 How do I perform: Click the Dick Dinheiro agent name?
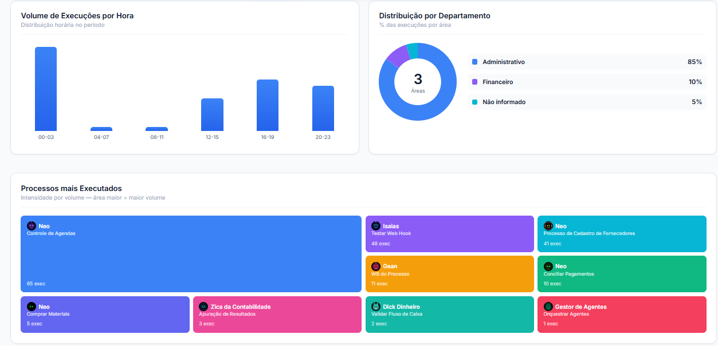[x=402, y=307]
